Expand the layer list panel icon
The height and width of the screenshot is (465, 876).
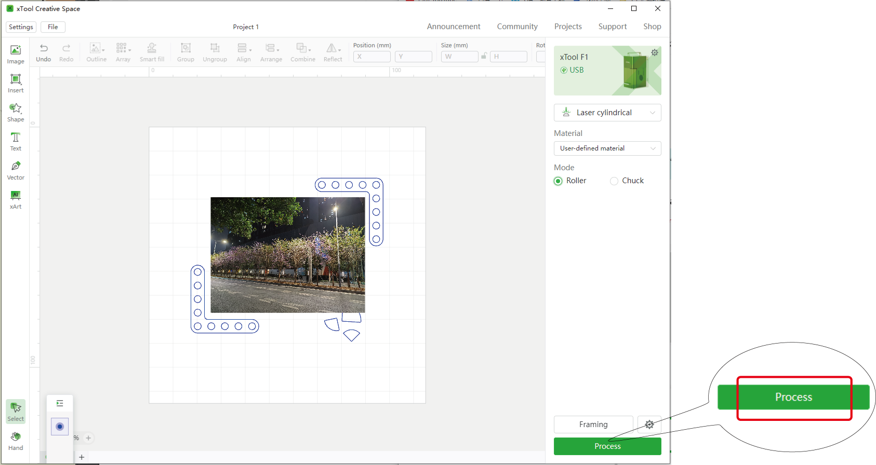60,403
